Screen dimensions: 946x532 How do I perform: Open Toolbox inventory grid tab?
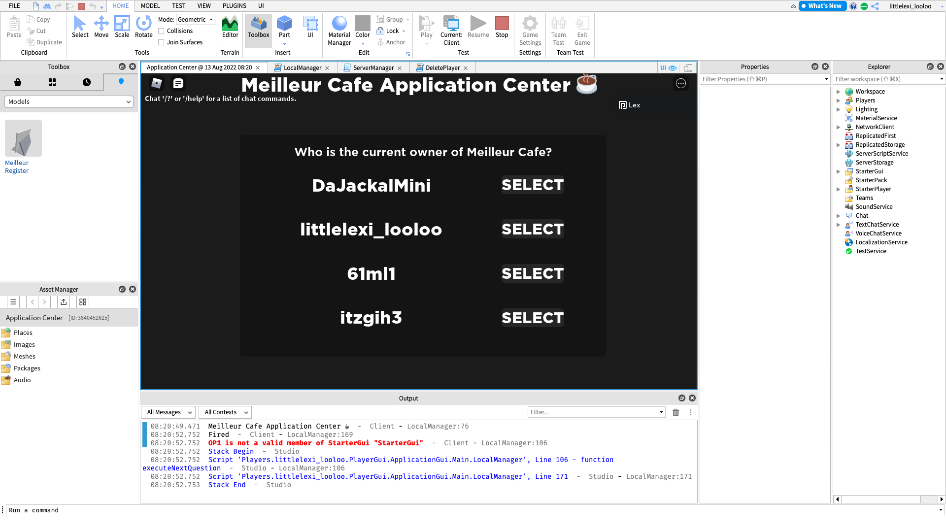[x=52, y=82]
